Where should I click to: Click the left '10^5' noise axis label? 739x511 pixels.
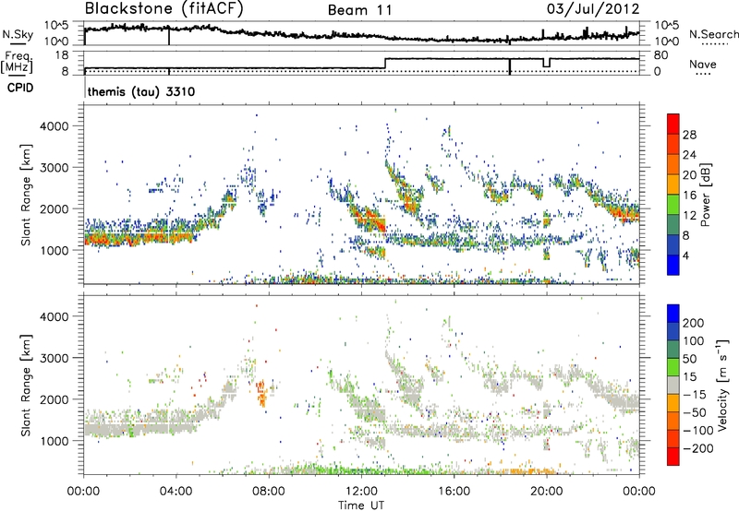click(x=56, y=25)
